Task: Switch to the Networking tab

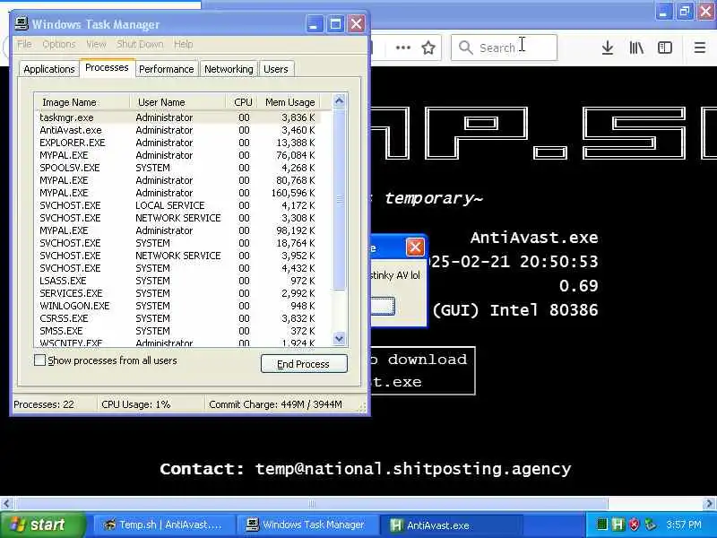Action: [229, 69]
